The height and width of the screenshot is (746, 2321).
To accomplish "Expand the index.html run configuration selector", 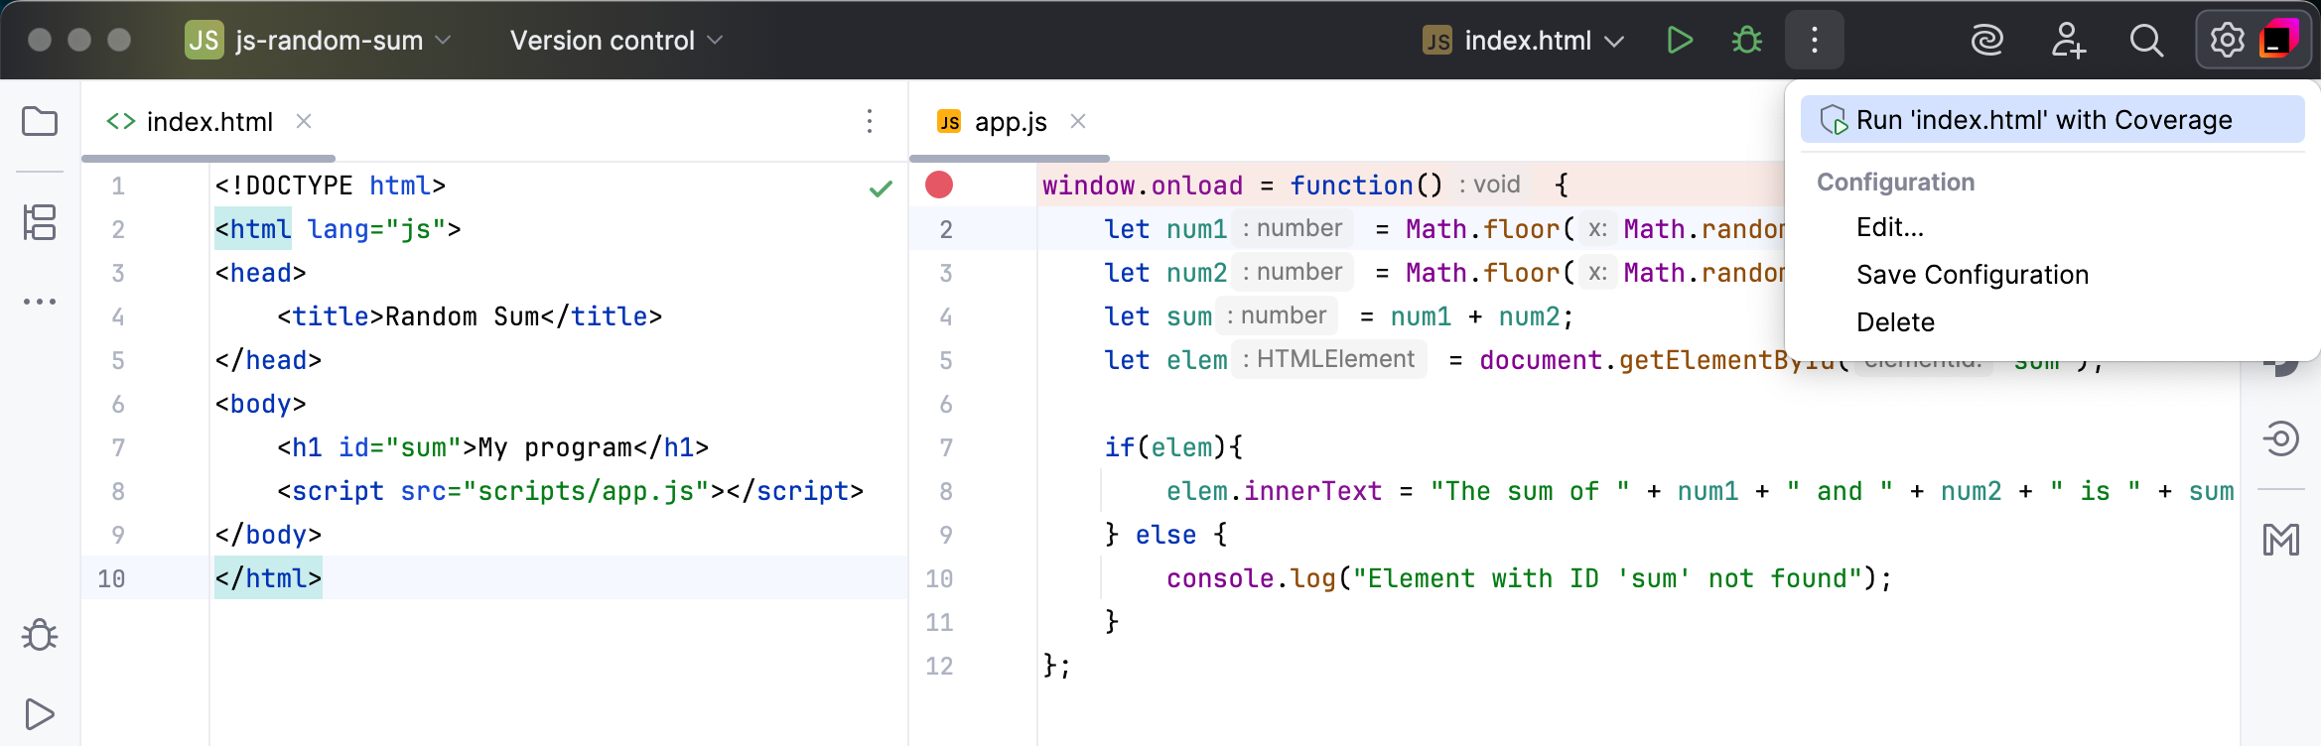I will point(1524,41).
